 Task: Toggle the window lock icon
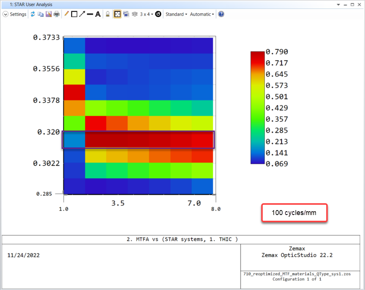[x=108, y=14]
